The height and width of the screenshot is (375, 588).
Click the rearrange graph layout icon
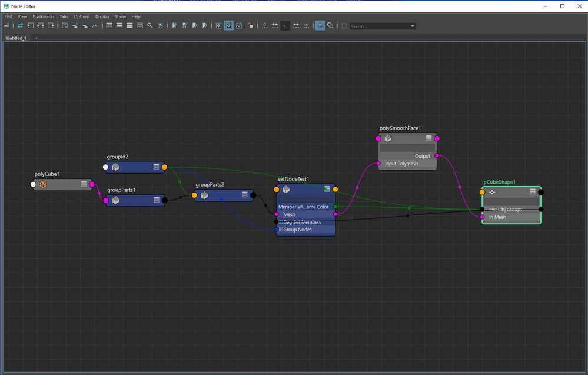coord(95,25)
